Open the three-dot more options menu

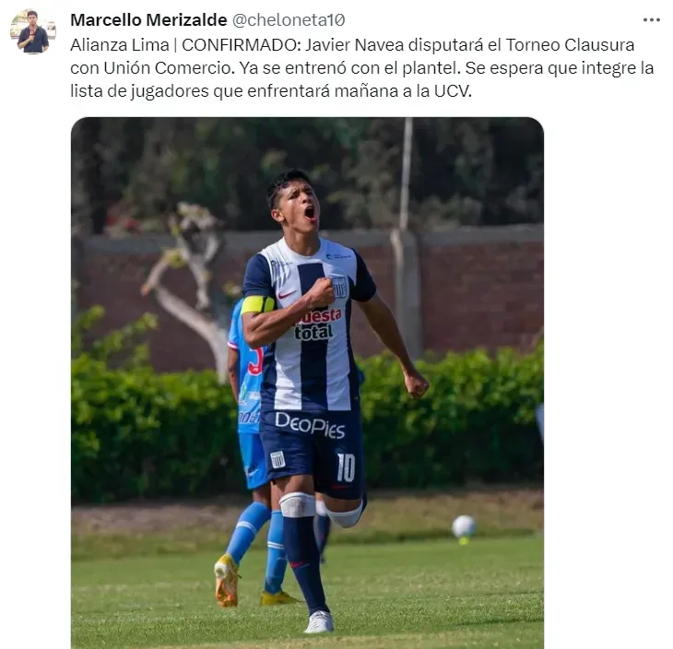651,20
